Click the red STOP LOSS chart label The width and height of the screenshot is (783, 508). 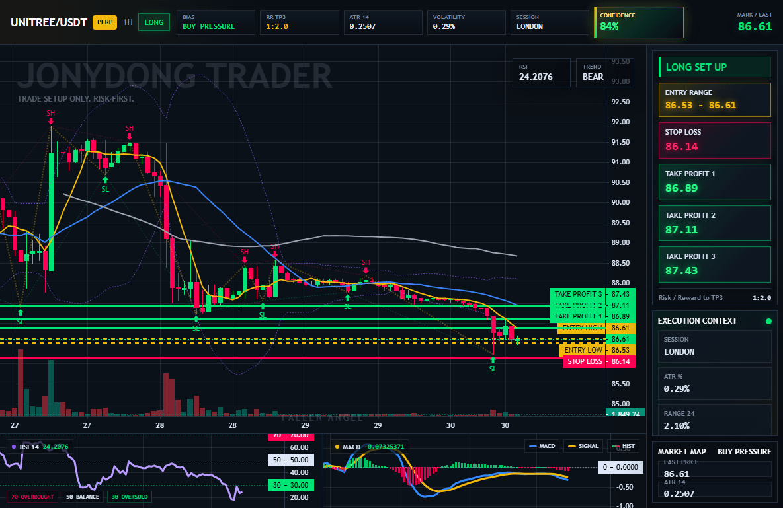(x=585, y=361)
